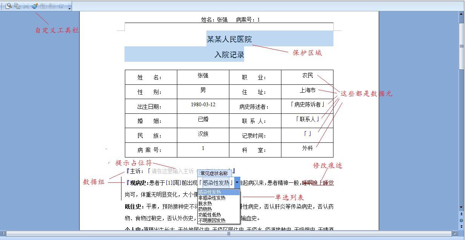467x240 pixels.
Task: Pick 药物热 from the dropdown list
Action: (x=205, y=209)
